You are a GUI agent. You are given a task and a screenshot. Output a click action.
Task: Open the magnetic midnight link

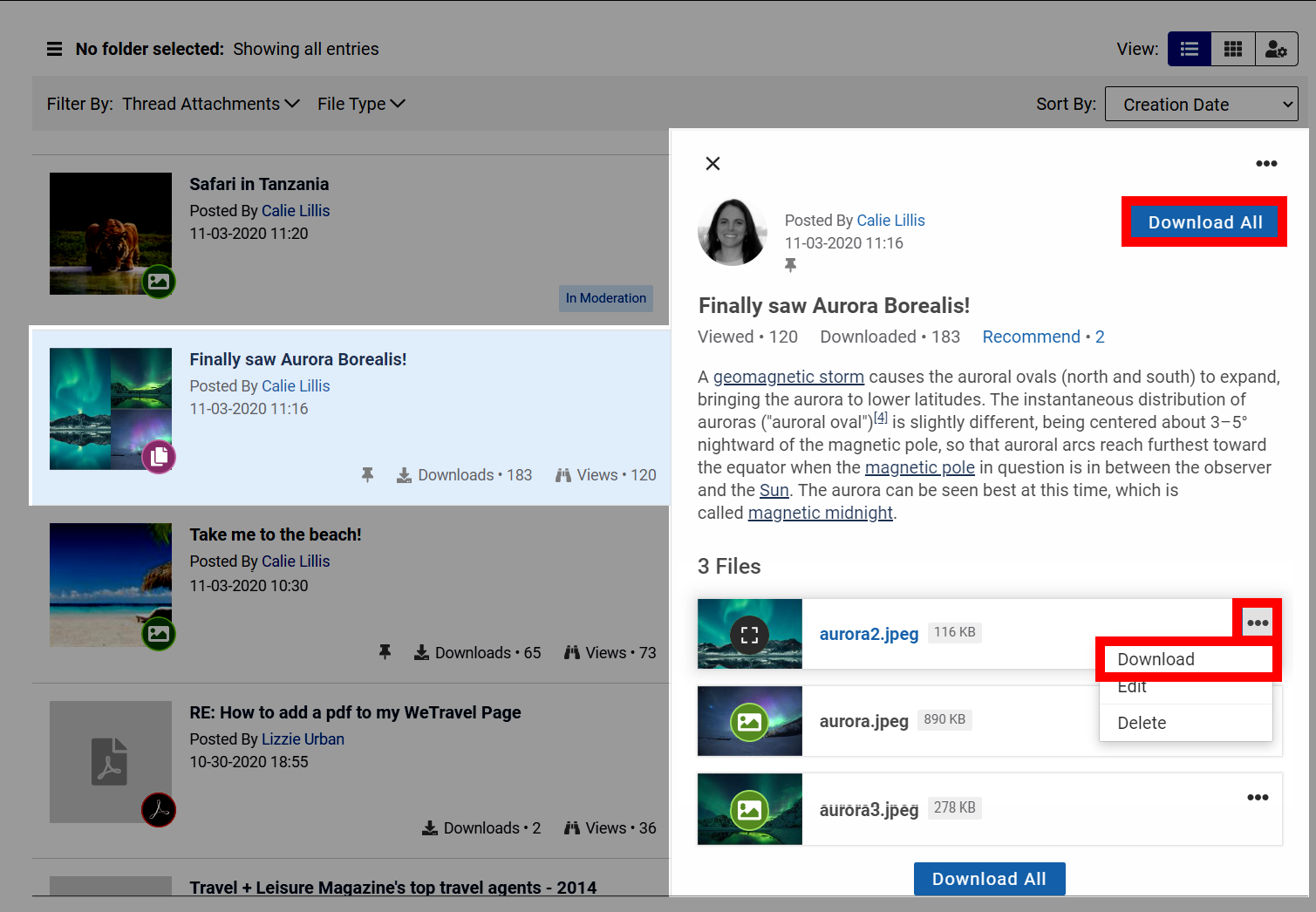coord(820,513)
